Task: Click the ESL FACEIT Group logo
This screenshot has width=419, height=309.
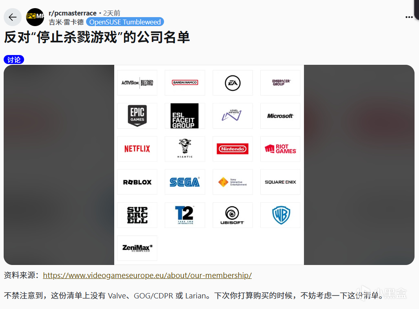Action: (185, 116)
